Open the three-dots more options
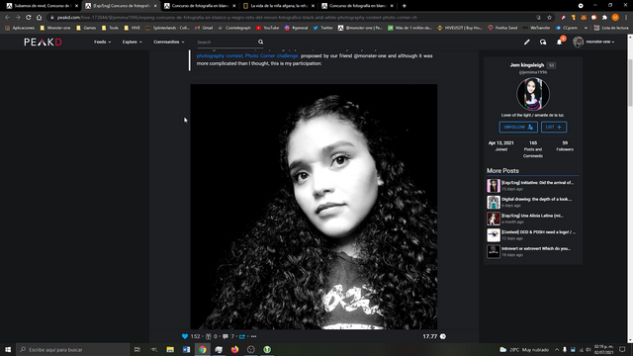The height and width of the screenshot is (356, 633). coord(253,336)
